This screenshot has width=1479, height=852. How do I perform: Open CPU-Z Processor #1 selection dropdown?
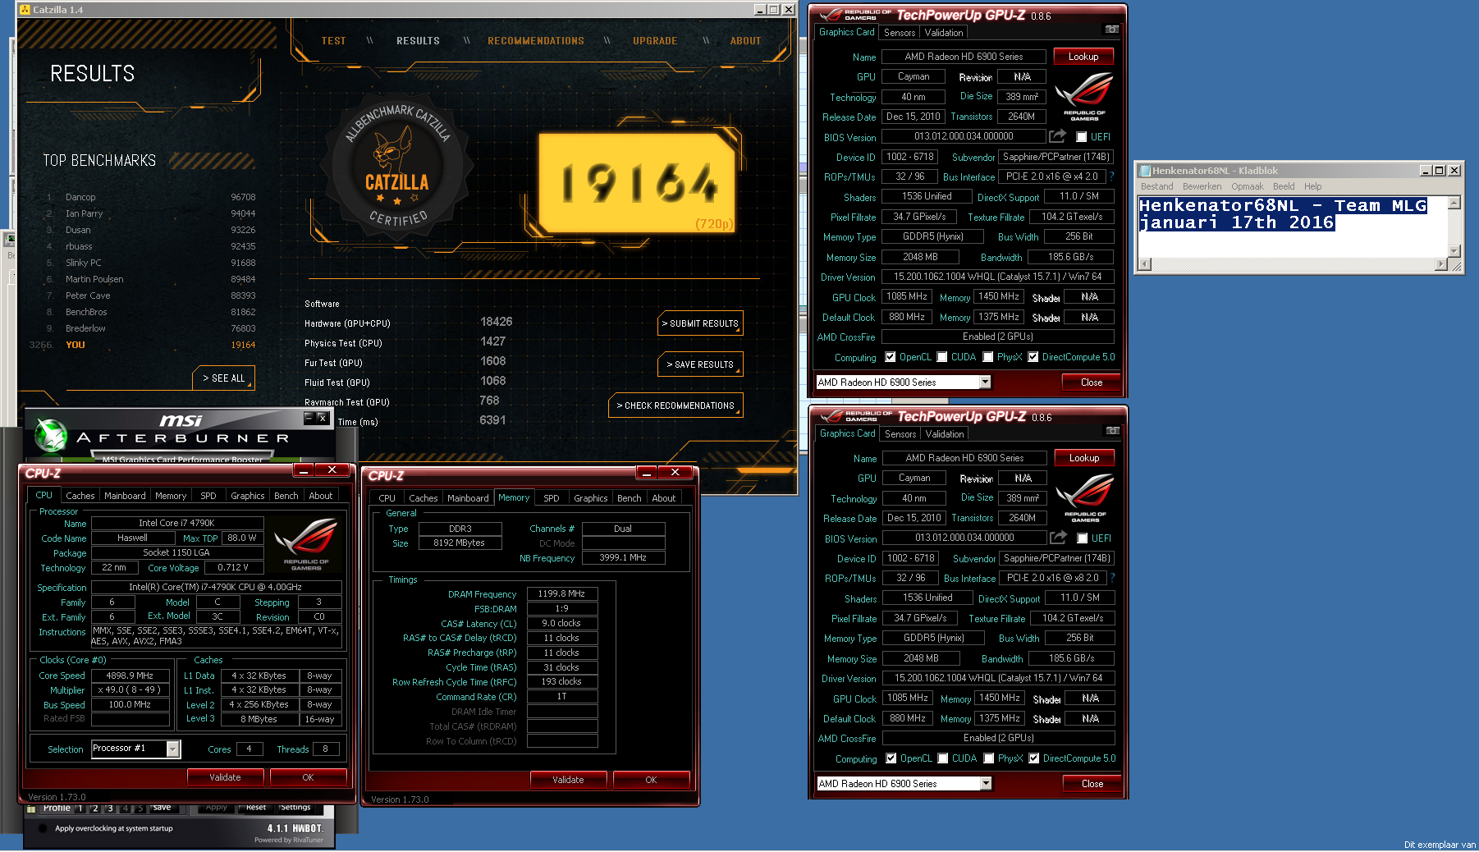tap(172, 749)
